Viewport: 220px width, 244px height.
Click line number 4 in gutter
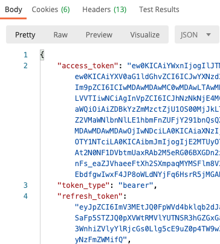coord(25,196)
